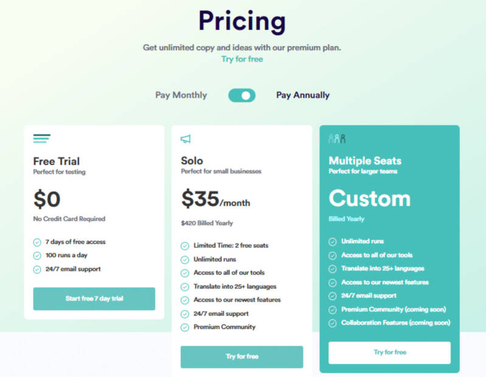Click the Free Trial lines icon

[41, 139]
